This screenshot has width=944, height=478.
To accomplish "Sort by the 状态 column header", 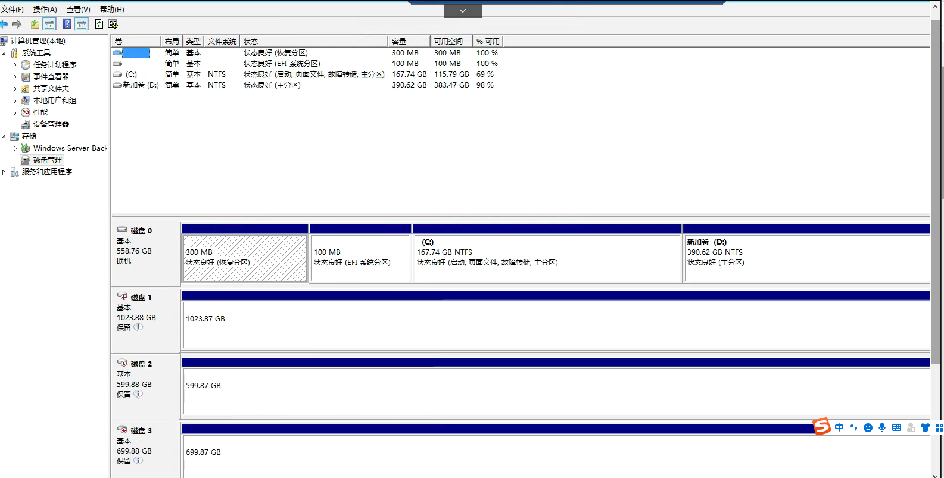I will pos(313,41).
